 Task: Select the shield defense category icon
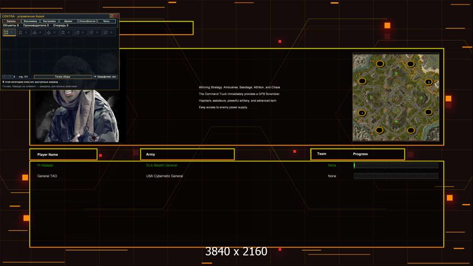[94, 32]
